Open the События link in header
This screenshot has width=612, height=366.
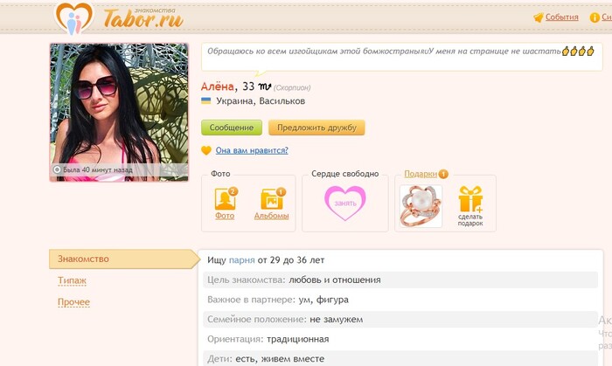click(x=561, y=17)
